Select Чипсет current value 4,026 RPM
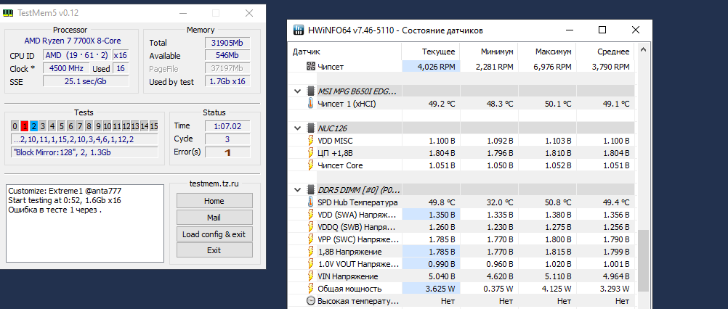 click(x=437, y=67)
